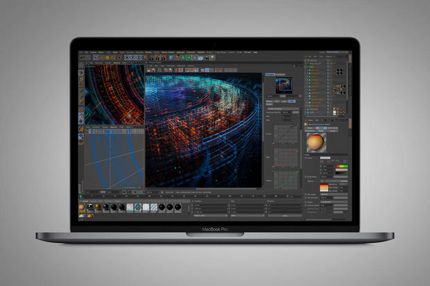Select the blue diagonal striped material
This screenshot has height=286, width=430.
click(154, 207)
